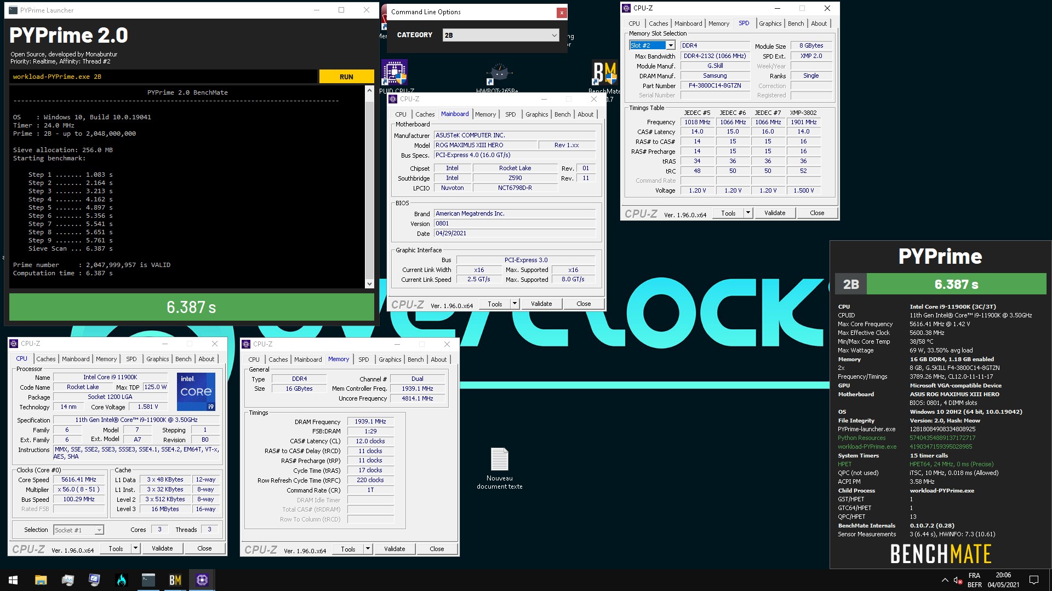
Task: Click the green 6.387 s result bar
Action: [191, 307]
